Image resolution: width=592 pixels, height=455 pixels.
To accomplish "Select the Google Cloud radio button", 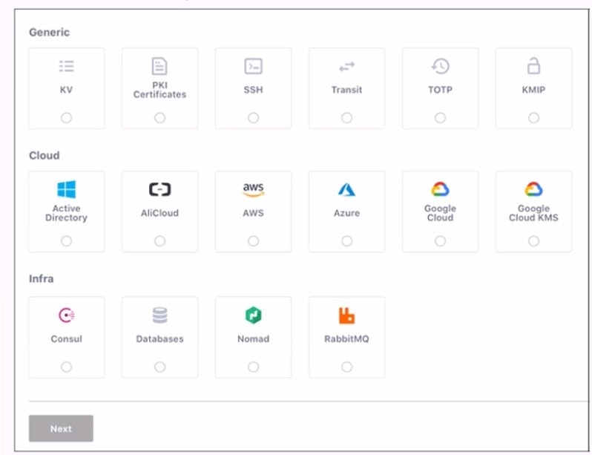I will tap(441, 240).
